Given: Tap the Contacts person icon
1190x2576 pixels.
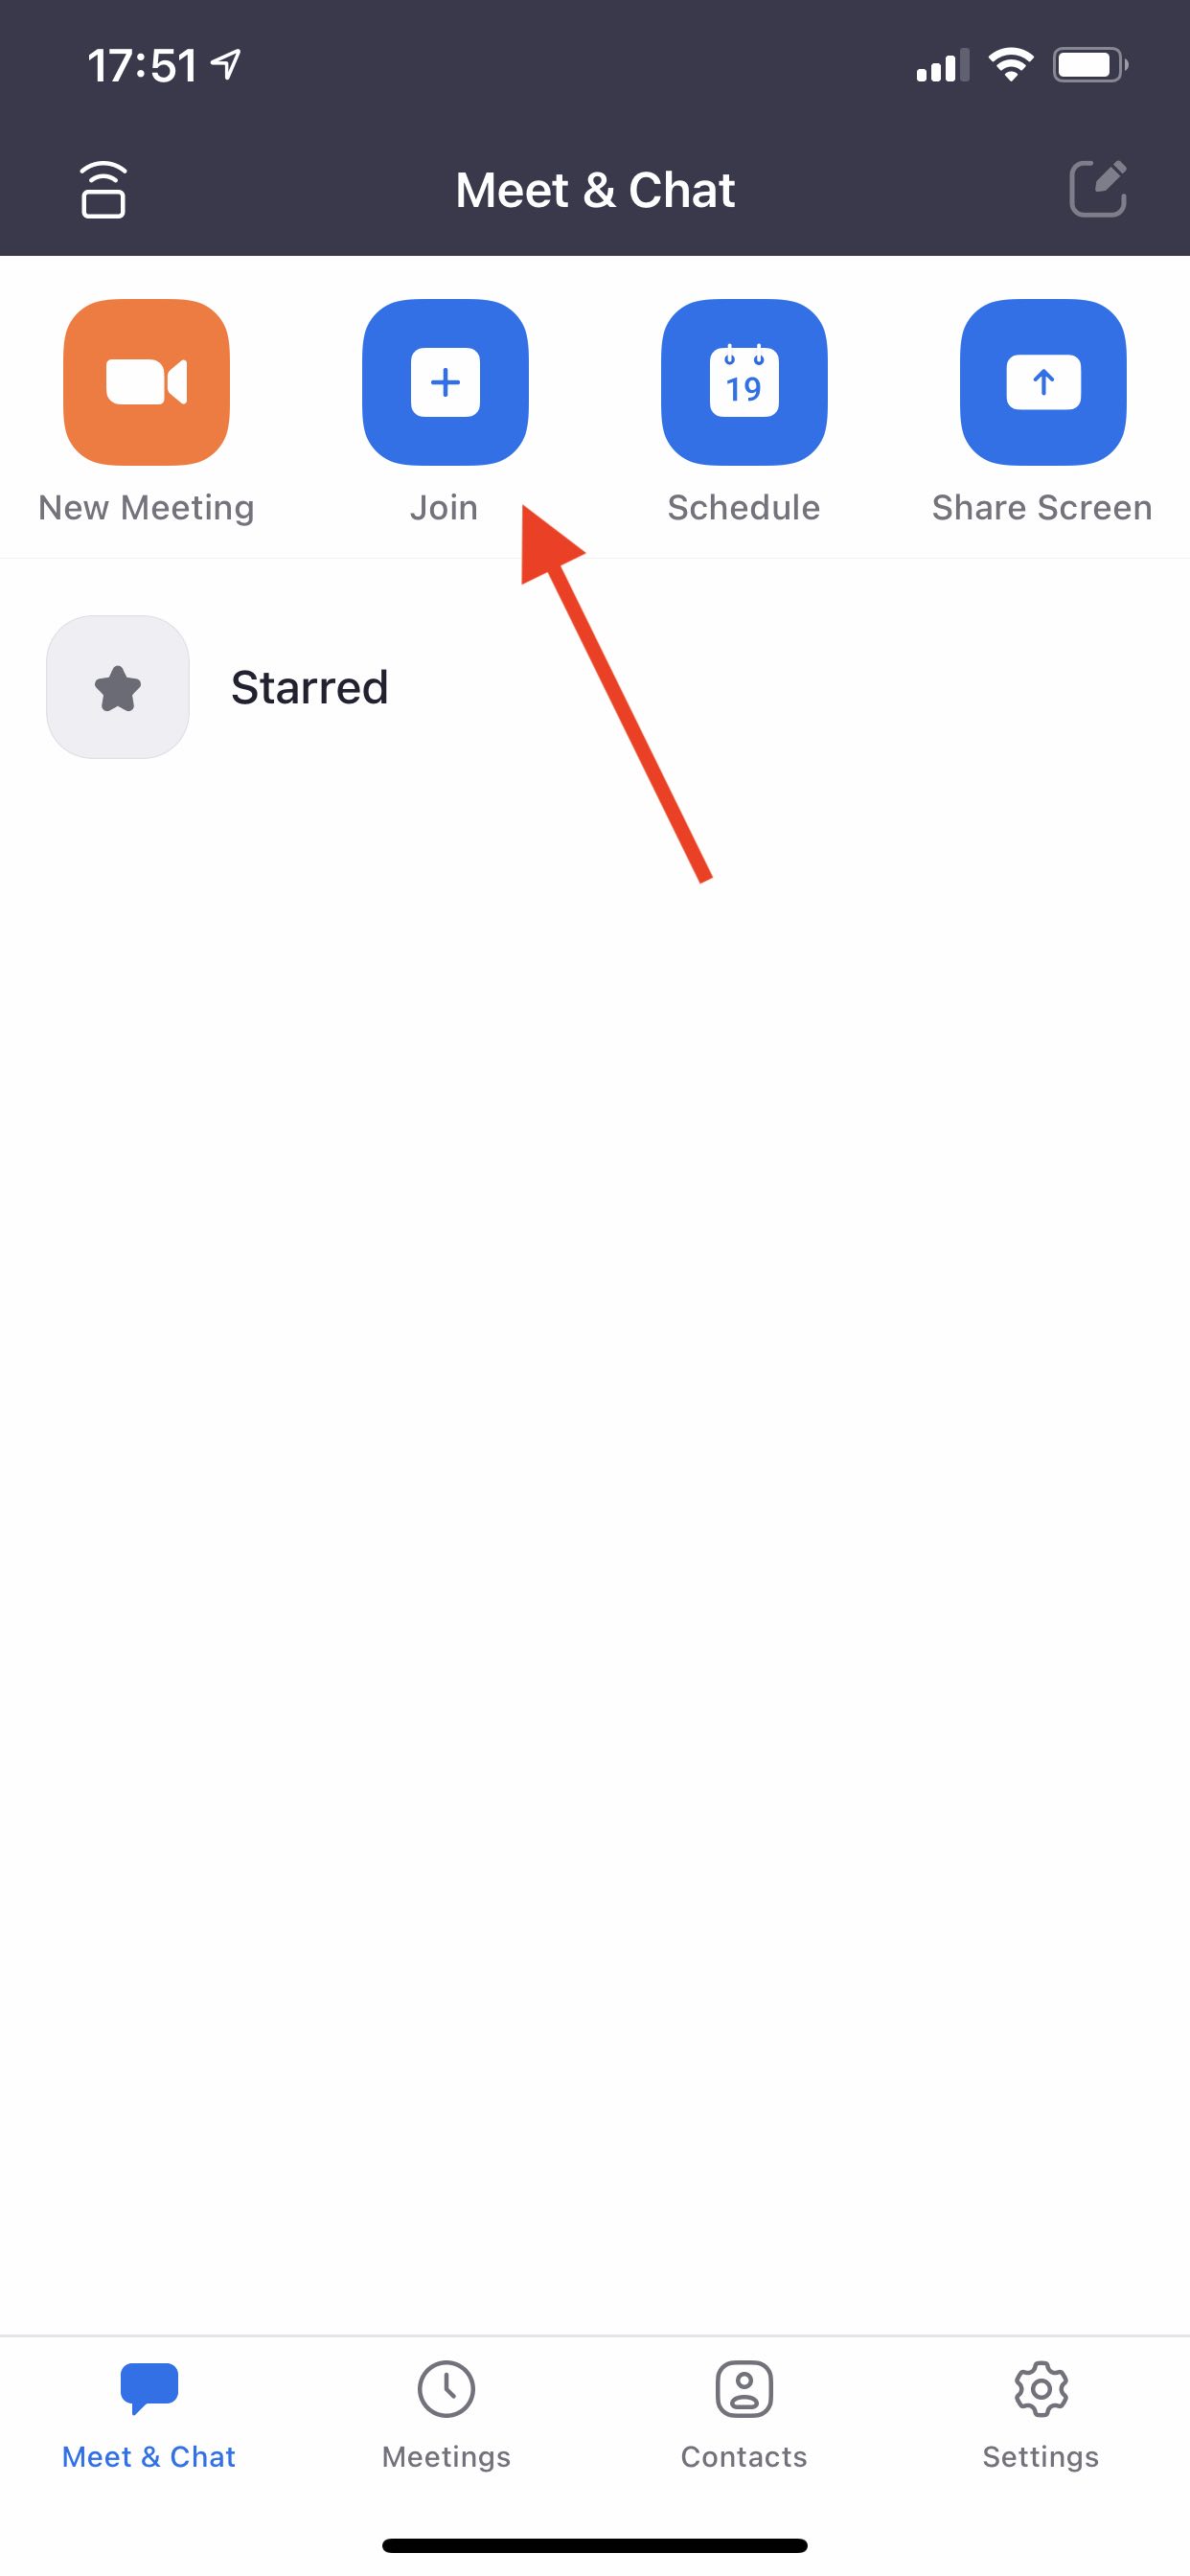Looking at the screenshot, I should pos(744,2389).
